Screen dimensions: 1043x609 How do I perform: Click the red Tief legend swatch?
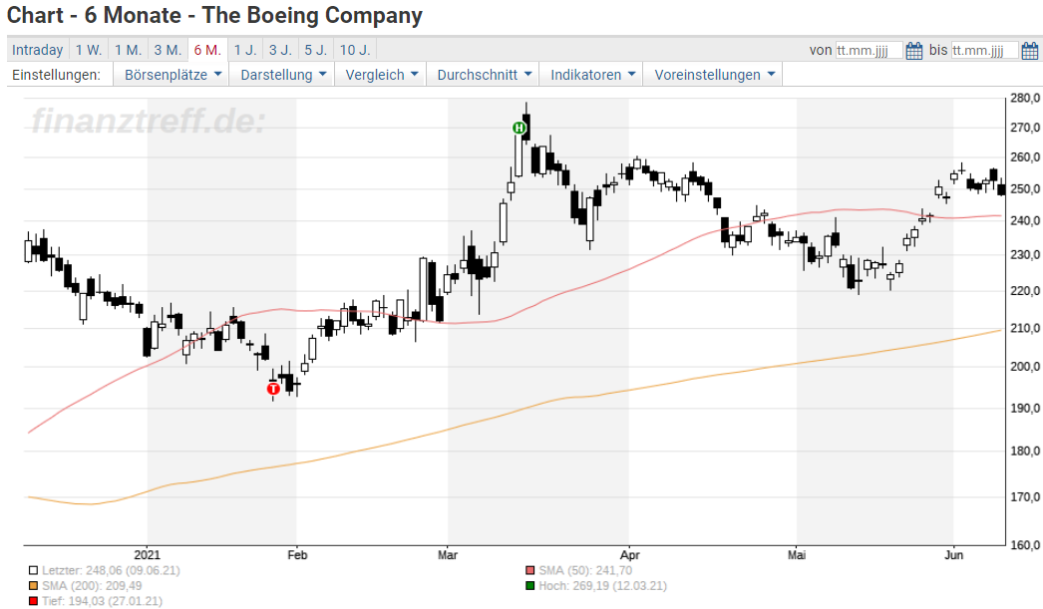click(x=33, y=601)
